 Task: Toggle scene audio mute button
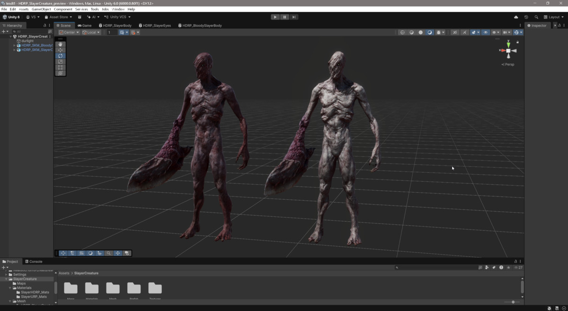pos(464,33)
